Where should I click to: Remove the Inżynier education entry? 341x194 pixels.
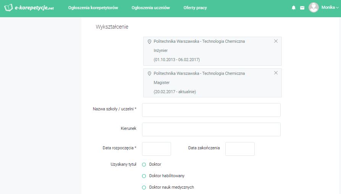click(276, 41)
